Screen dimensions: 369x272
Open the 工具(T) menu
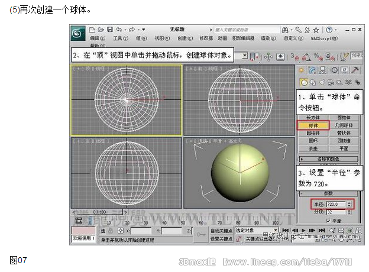(x=121, y=38)
